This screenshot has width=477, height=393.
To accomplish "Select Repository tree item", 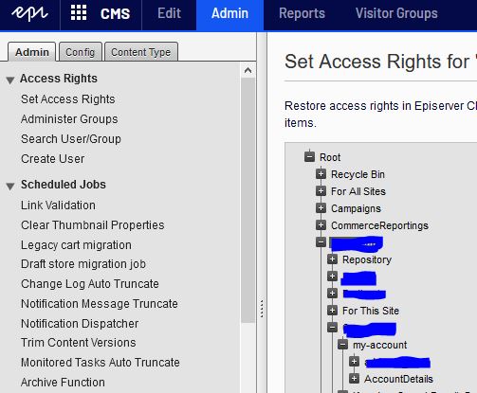I will pyautogui.click(x=367, y=259).
